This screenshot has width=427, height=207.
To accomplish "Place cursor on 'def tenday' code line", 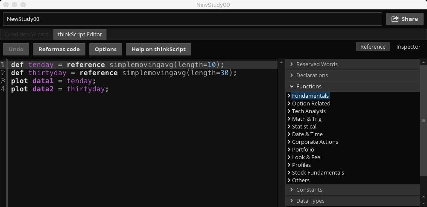I will (x=117, y=64).
